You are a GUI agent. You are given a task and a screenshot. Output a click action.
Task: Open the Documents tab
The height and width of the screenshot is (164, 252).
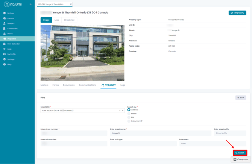[x=68, y=85]
